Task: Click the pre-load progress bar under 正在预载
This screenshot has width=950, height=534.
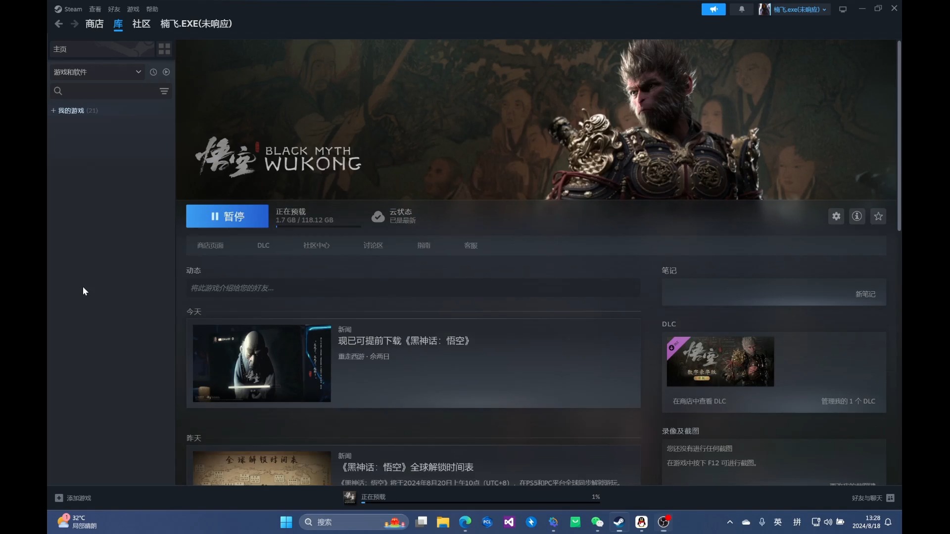Action: [318, 227]
